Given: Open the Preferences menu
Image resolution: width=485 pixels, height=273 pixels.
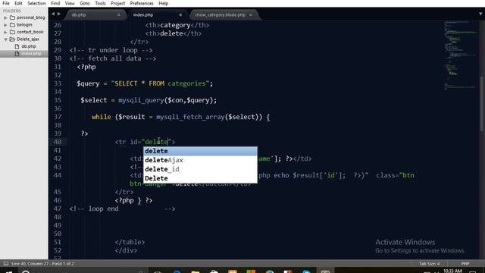Looking at the screenshot, I should coord(142,3).
